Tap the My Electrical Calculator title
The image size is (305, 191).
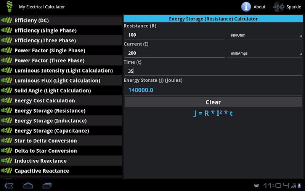pos(42,7)
